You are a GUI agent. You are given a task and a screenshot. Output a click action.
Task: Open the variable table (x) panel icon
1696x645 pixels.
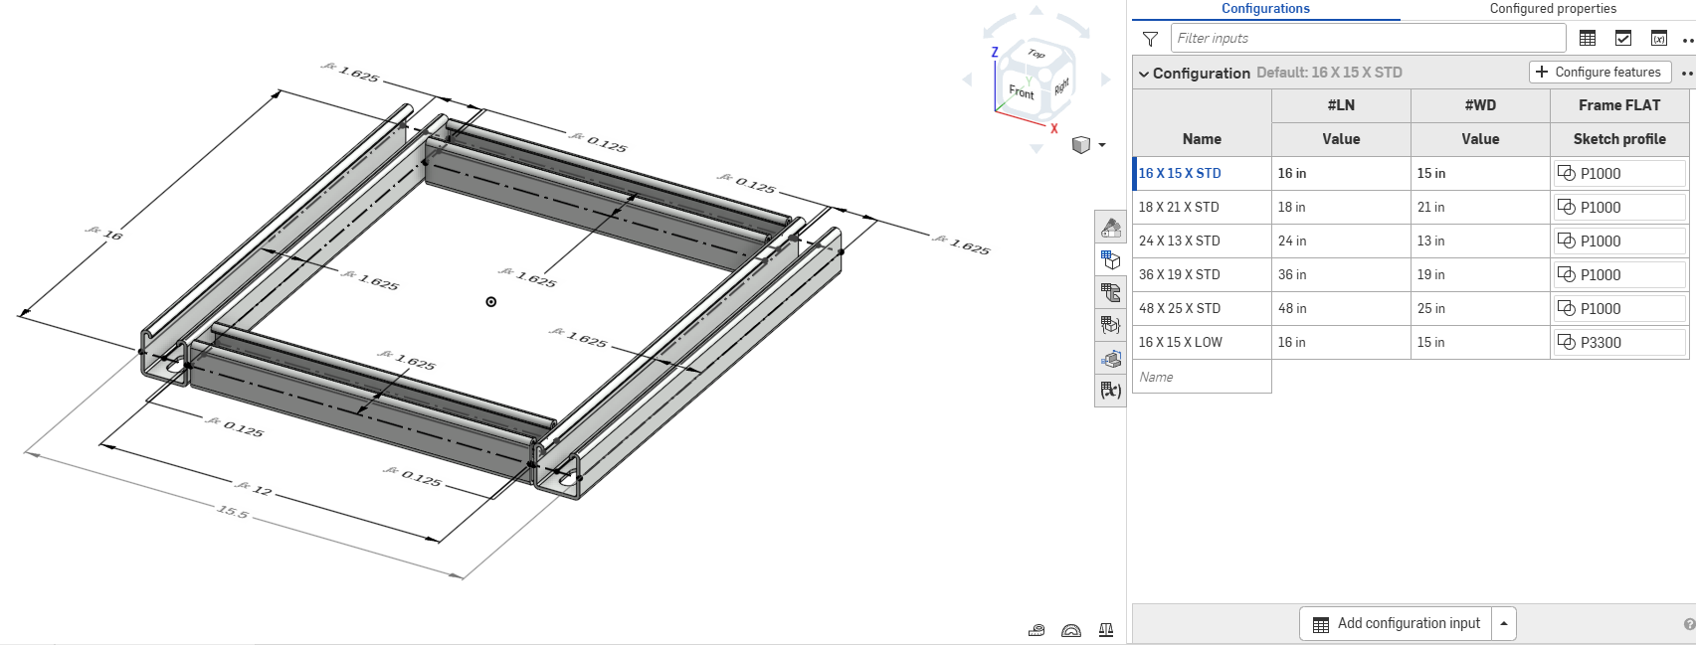click(1110, 391)
